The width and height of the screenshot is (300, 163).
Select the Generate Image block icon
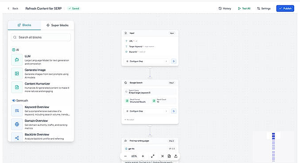coord(17,74)
